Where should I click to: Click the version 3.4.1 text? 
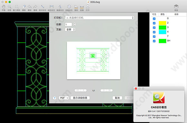click(159, 111)
